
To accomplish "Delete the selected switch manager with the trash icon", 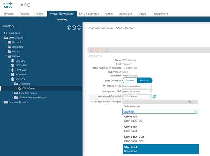I will (190, 102).
